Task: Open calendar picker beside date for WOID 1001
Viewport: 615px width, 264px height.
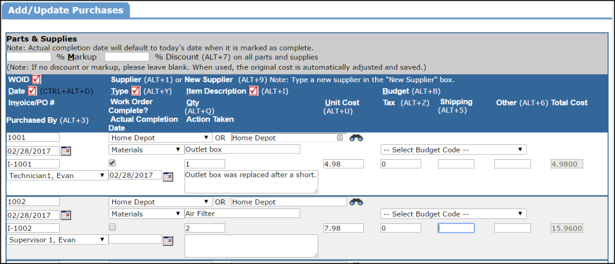Action: coord(66,151)
